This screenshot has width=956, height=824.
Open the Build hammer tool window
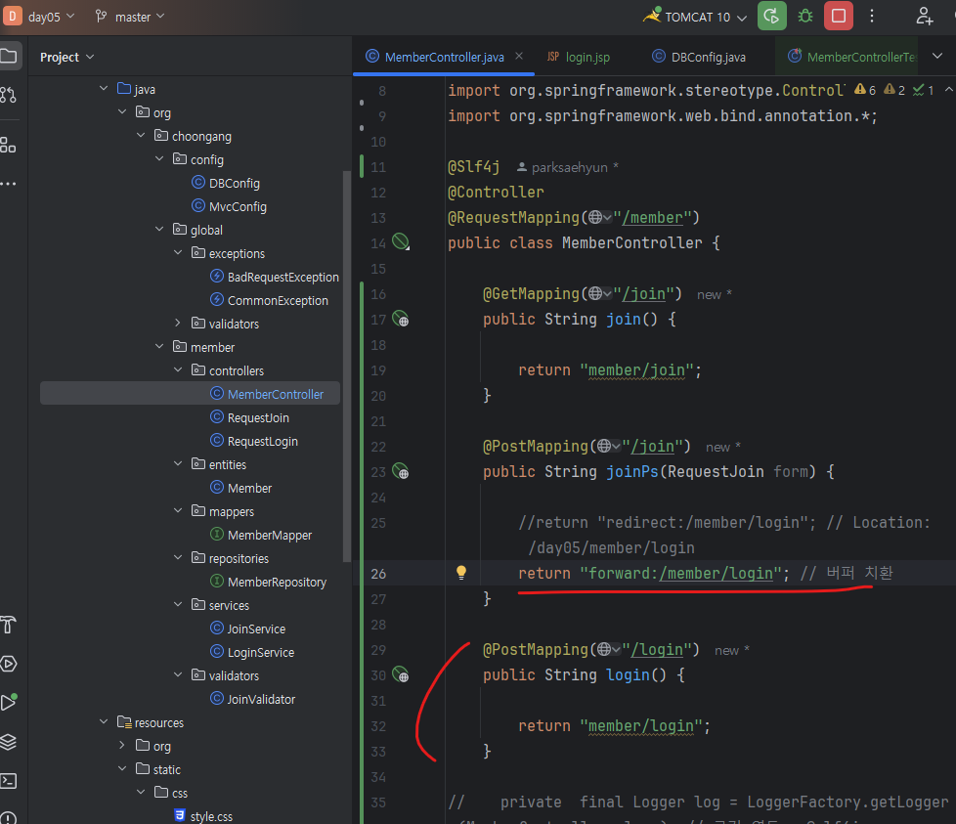(x=8, y=625)
